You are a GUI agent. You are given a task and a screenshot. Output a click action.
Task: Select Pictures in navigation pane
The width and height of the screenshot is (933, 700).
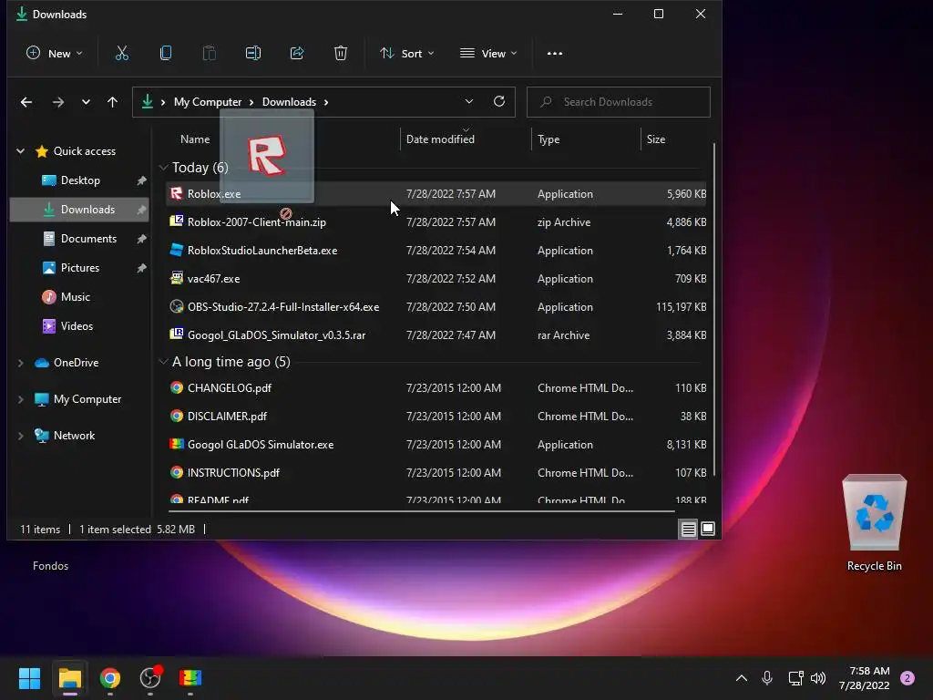(x=80, y=268)
